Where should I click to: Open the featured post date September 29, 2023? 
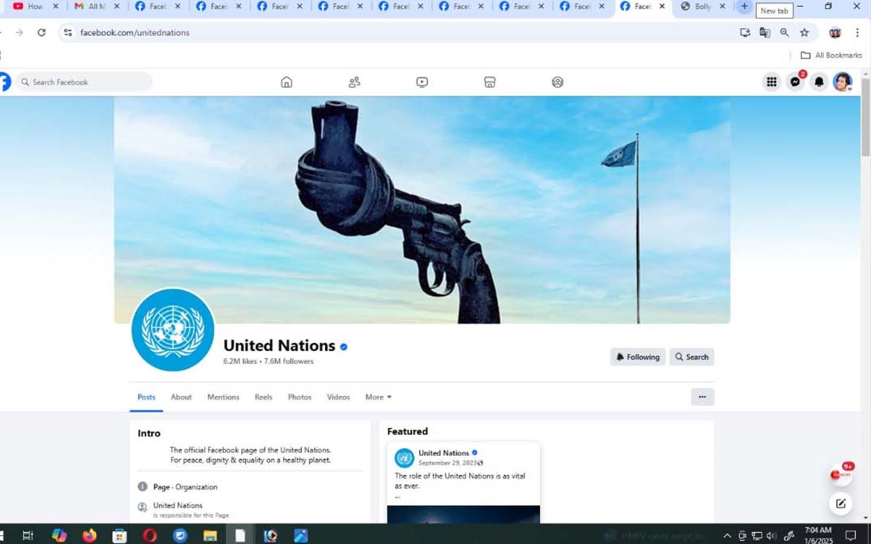[x=448, y=463]
